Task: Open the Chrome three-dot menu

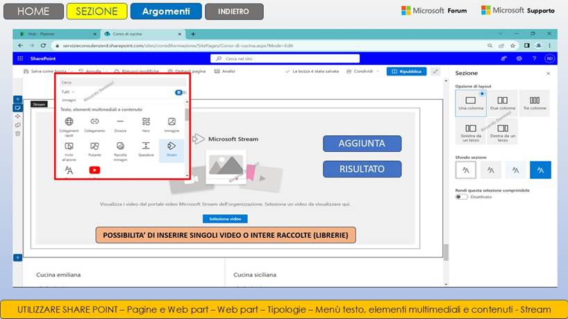Action: pyautogui.click(x=549, y=46)
